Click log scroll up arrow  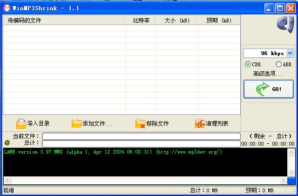coord(291,153)
